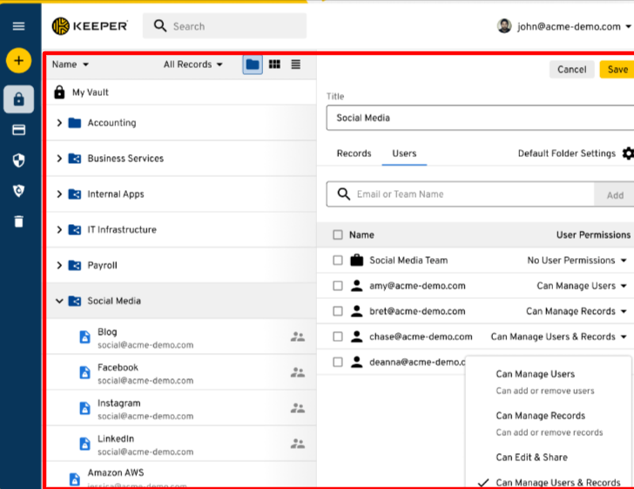This screenshot has width=634, height=489.
Task: Open Social Media Team permissions dropdown
Action: click(x=577, y=261)
